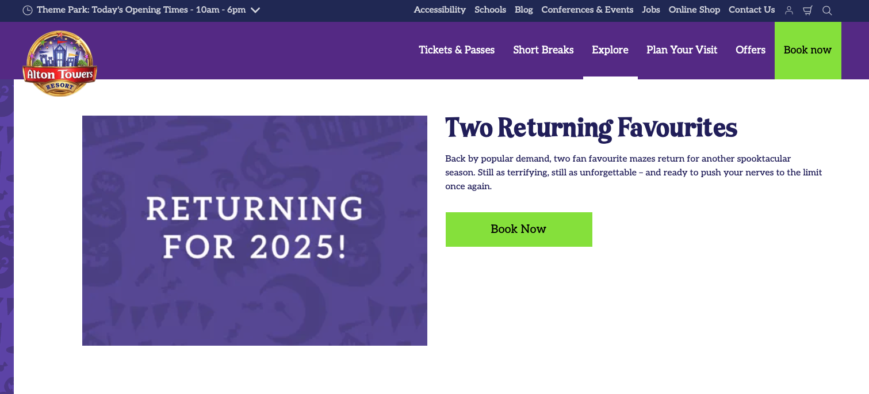869x394 pixels.
Task: Open the Blog link
Action: tap(524, 10)
